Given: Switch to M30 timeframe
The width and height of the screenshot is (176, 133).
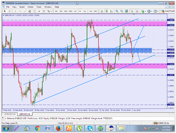Looking at the screenshot, I should (70, 11).
